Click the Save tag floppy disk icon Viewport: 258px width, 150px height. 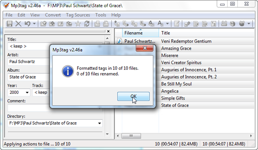tap(9, 24)
